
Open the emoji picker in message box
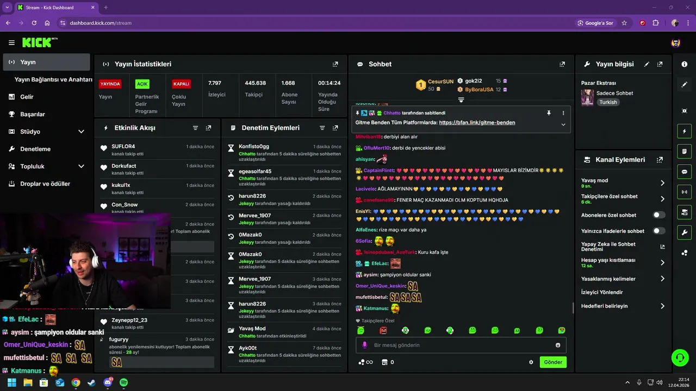click(558, 345)
